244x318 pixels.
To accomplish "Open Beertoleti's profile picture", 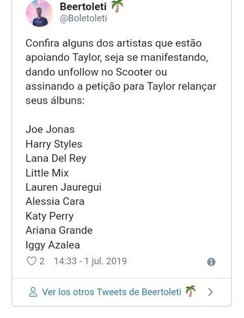I will click(39, 14).
